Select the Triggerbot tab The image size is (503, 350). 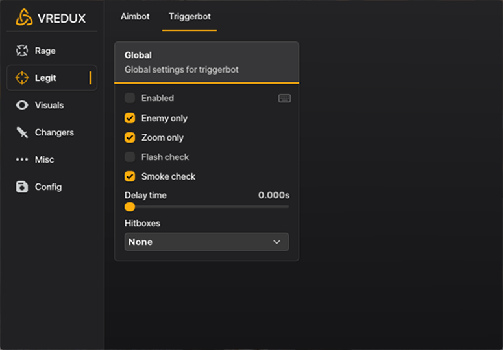[x=190, y=16]
